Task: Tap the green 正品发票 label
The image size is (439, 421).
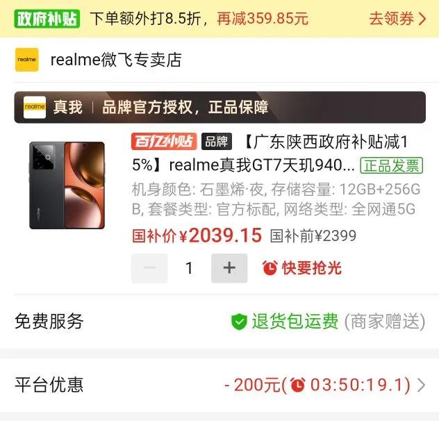Action: 391,165
